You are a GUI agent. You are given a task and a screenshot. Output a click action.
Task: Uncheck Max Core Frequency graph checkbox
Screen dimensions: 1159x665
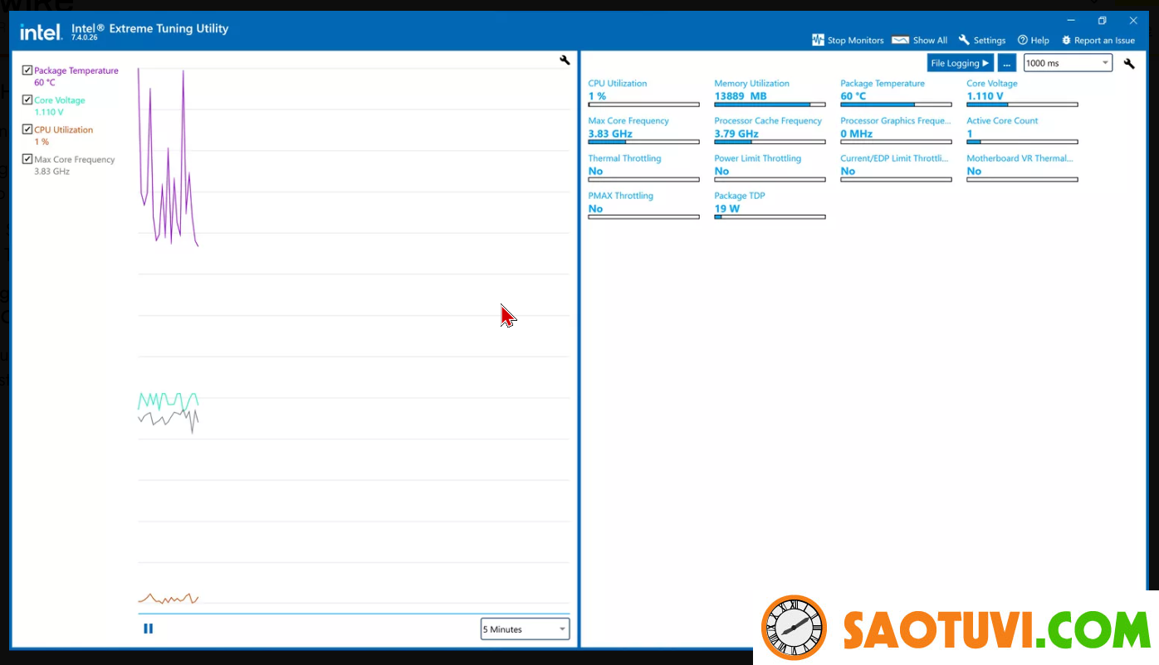(x=27, y=159)
